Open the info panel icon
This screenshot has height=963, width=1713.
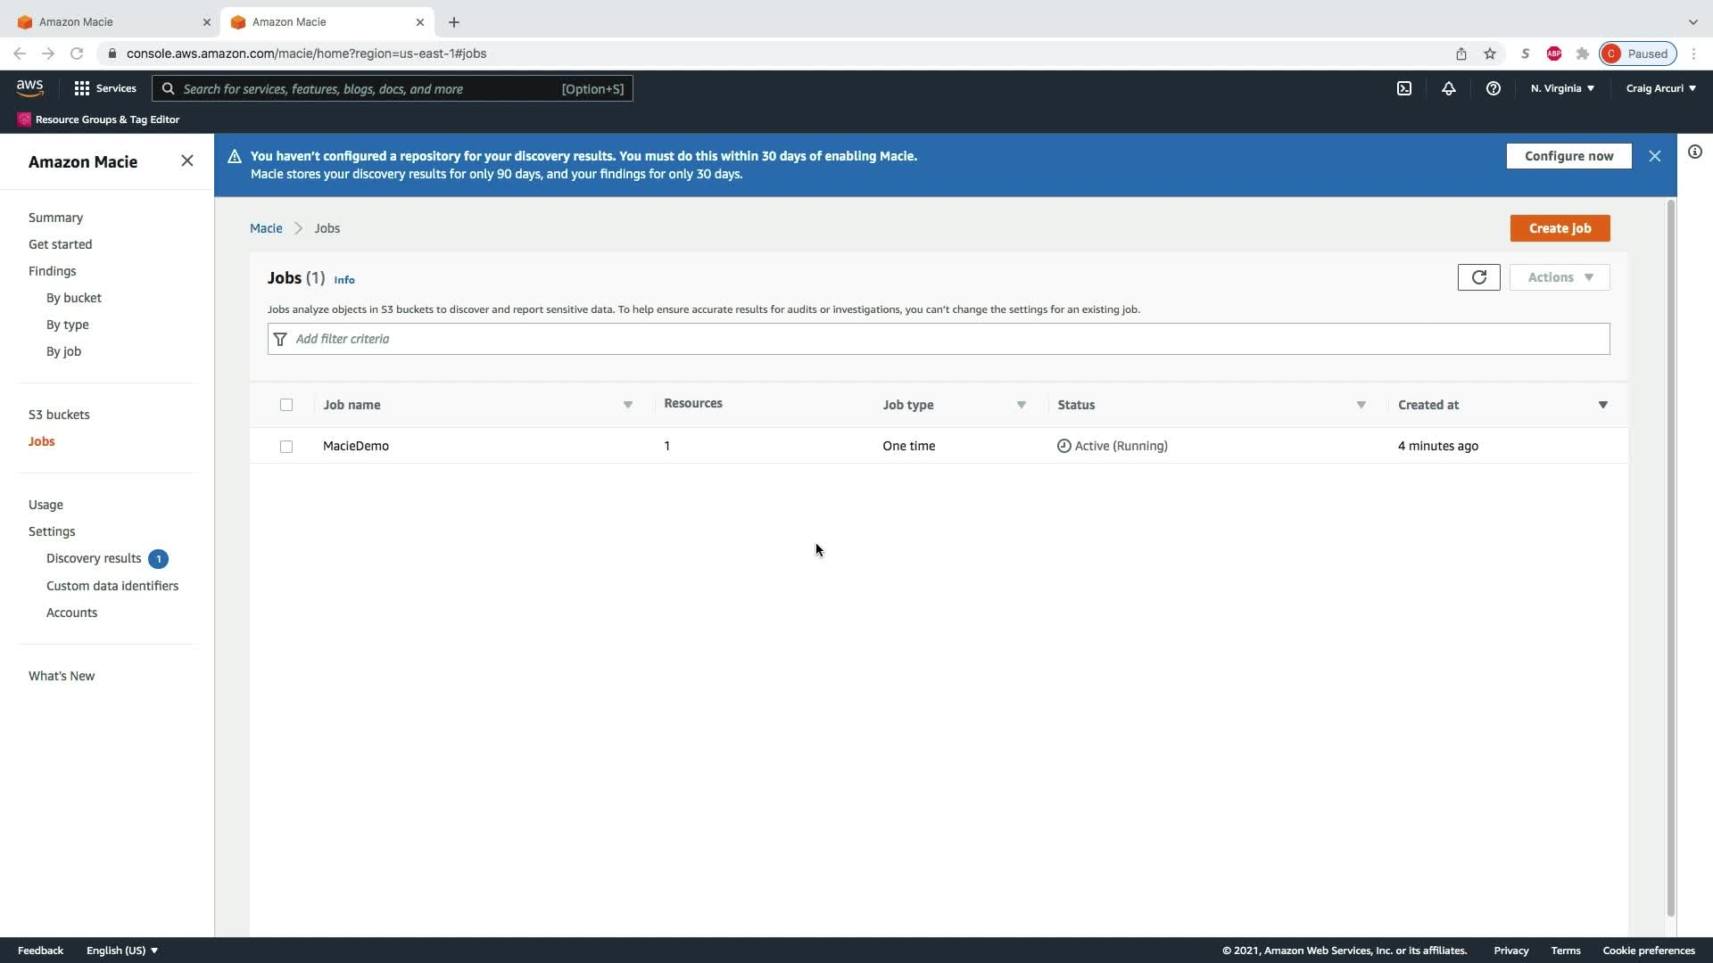click(1694, 152)
